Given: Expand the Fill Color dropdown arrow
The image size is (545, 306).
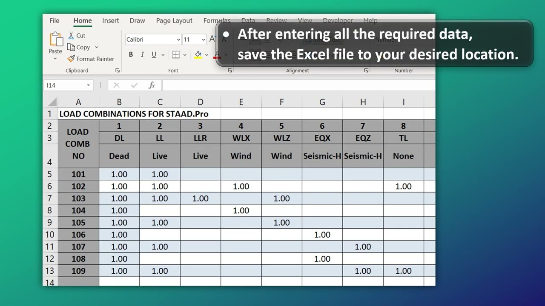Looking at the screenshot, I should click(207, 55).
